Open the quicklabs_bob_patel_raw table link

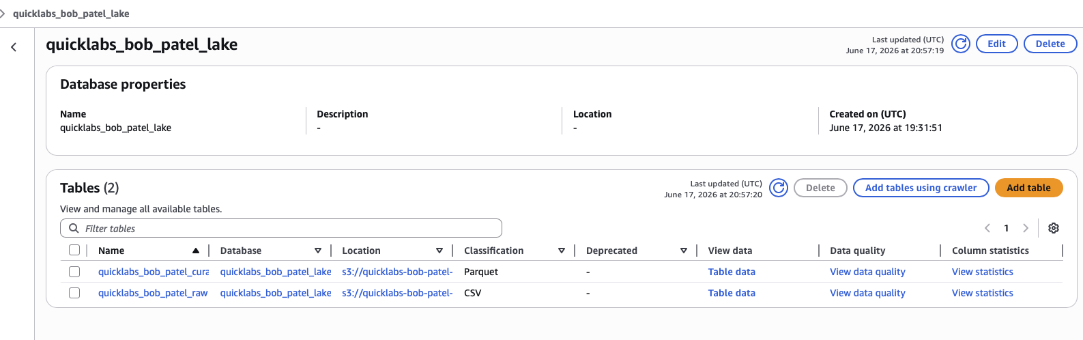(153, 293)
